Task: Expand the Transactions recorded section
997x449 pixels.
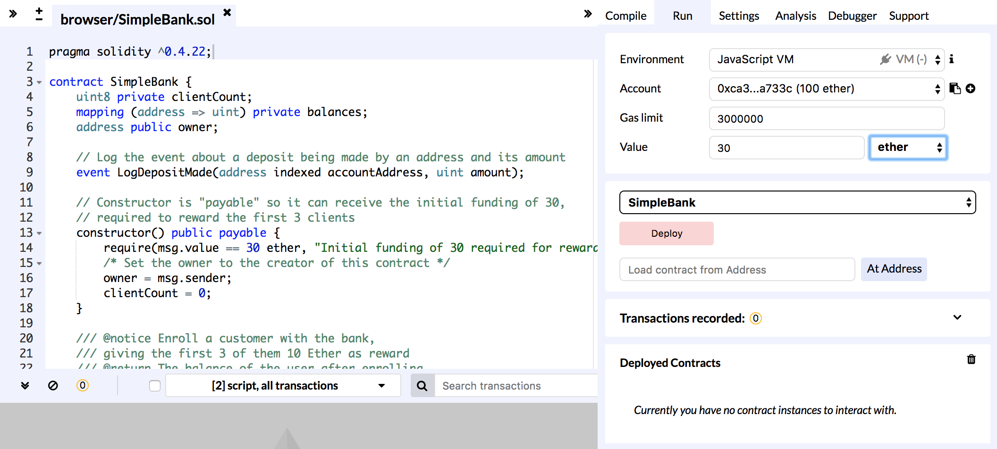Action: [x=957, y=318]
